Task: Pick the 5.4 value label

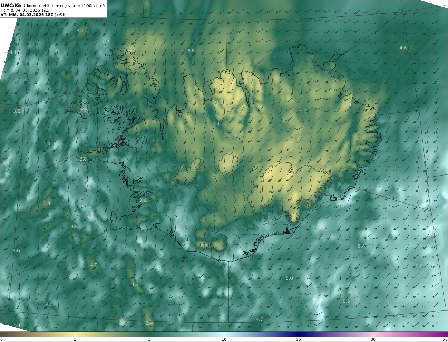Action: 361,246
